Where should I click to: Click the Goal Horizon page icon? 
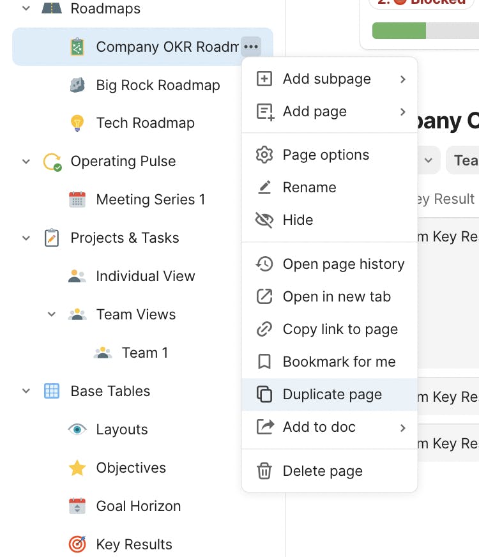(x=77, y=507)
